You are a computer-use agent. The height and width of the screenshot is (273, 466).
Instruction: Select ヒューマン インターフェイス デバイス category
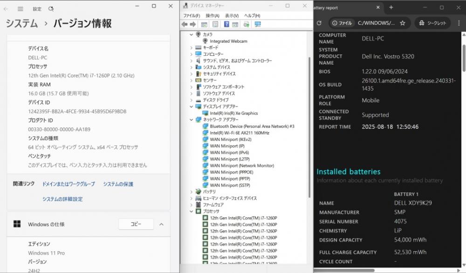point(230,198)
